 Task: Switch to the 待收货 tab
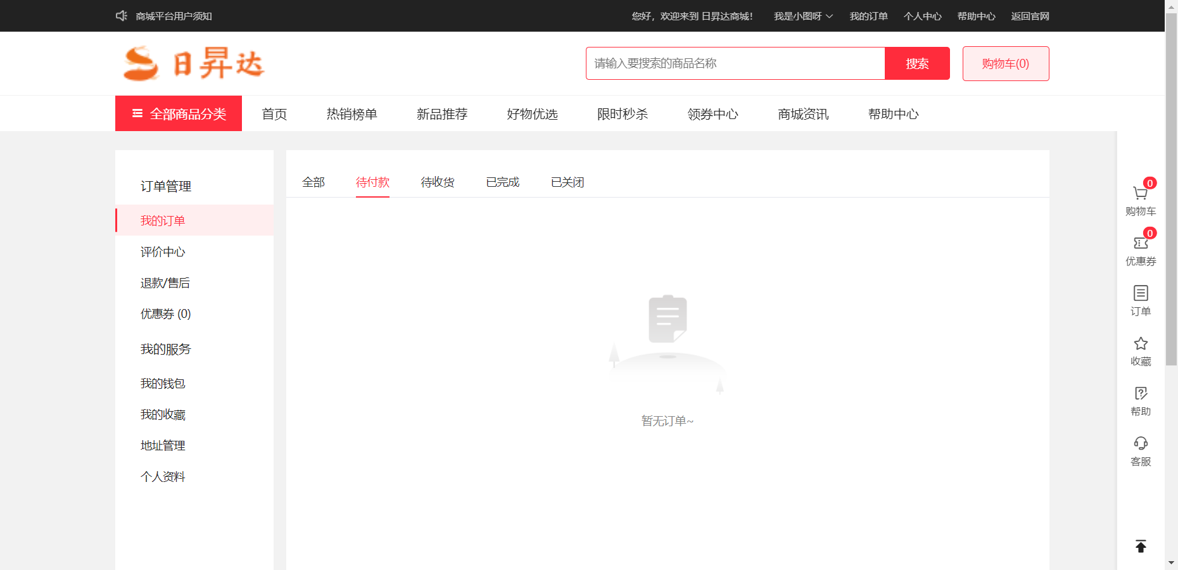click(438, 182)
